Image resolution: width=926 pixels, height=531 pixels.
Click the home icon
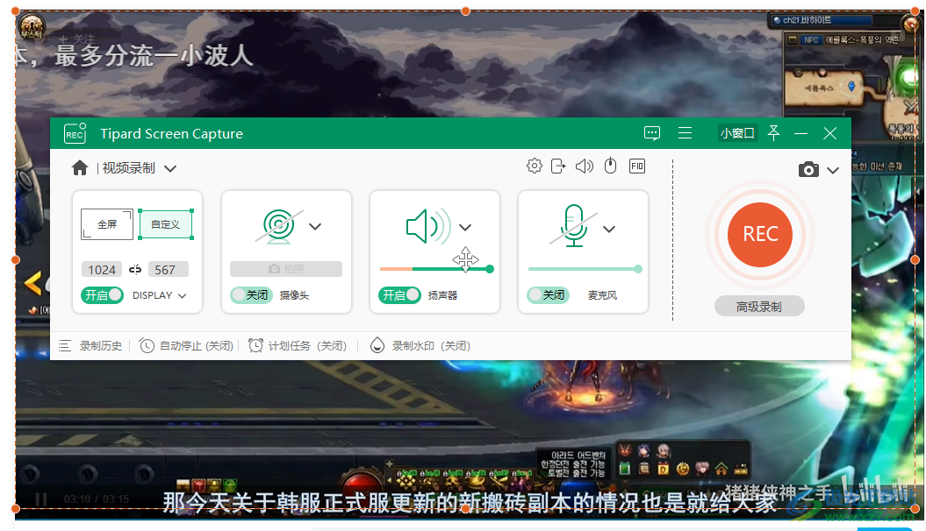click(80, 168)
